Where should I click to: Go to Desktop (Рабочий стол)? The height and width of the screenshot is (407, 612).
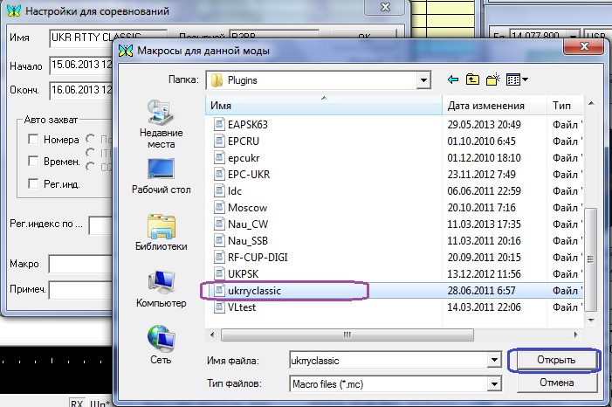click(x=160, y=174)
